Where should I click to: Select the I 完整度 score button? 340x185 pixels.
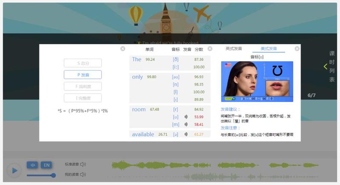[x=83, y=98]
